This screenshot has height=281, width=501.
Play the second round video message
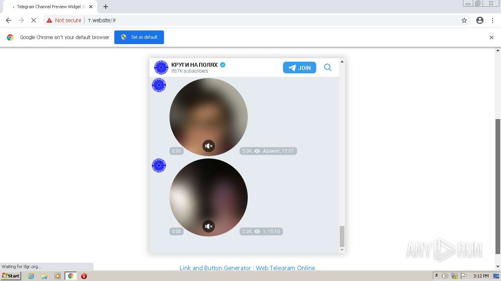click(209, 197)
